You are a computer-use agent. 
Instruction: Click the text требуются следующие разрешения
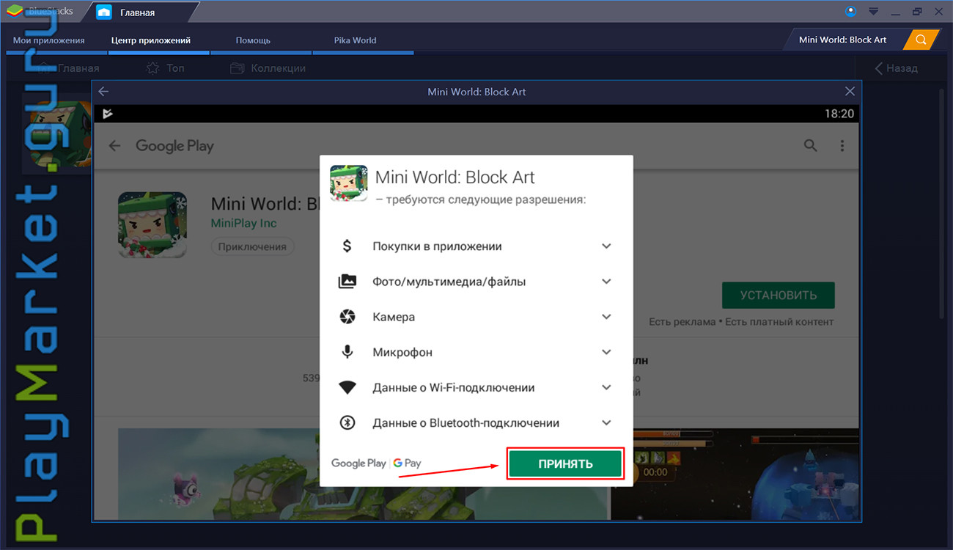click(x=485, y=199)
